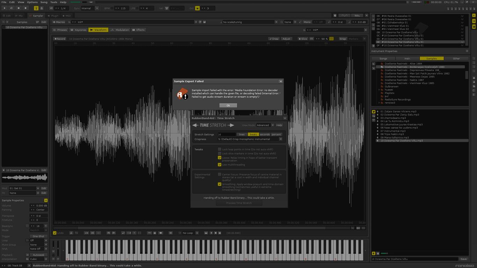The height and width of the screenshot is (268, 477).
Task: Toggle the metronome icon
Action: tap(42, 8)
